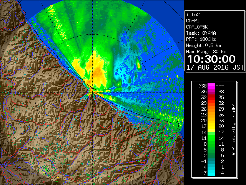Click the 'Reflectivity in dBZ' legend title

234,129
